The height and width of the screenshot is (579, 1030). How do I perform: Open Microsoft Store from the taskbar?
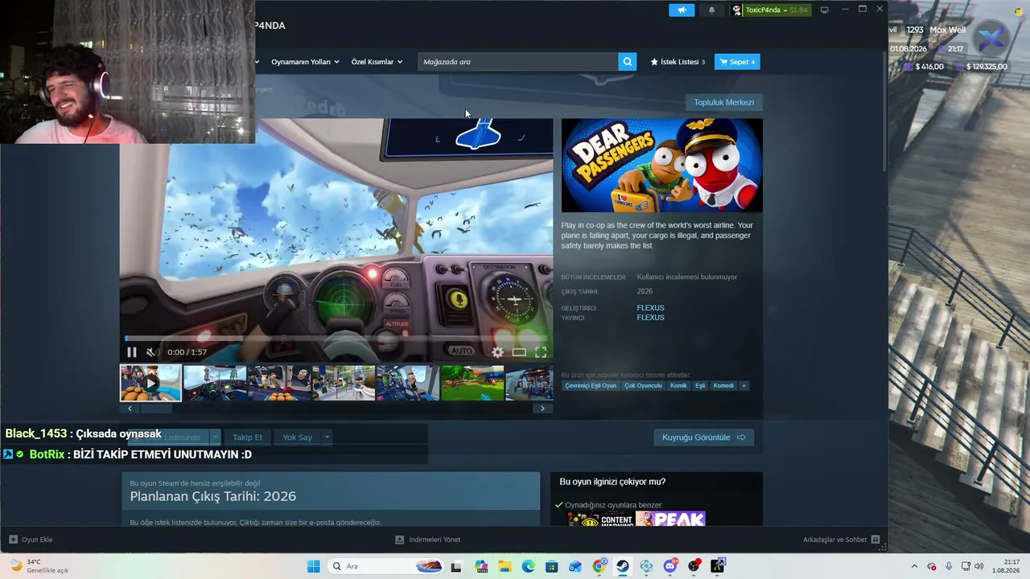coord(551,566)
